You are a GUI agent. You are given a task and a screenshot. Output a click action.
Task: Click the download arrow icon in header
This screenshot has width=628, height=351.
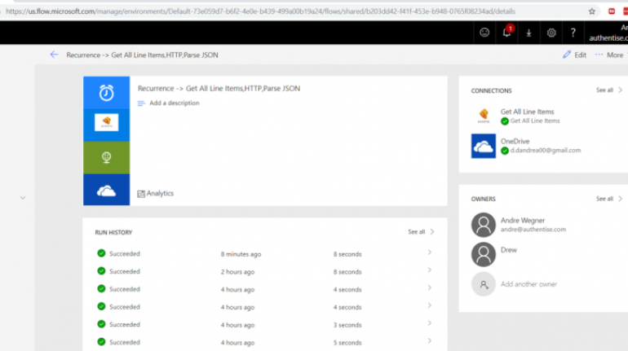click(x=528, y=33)
